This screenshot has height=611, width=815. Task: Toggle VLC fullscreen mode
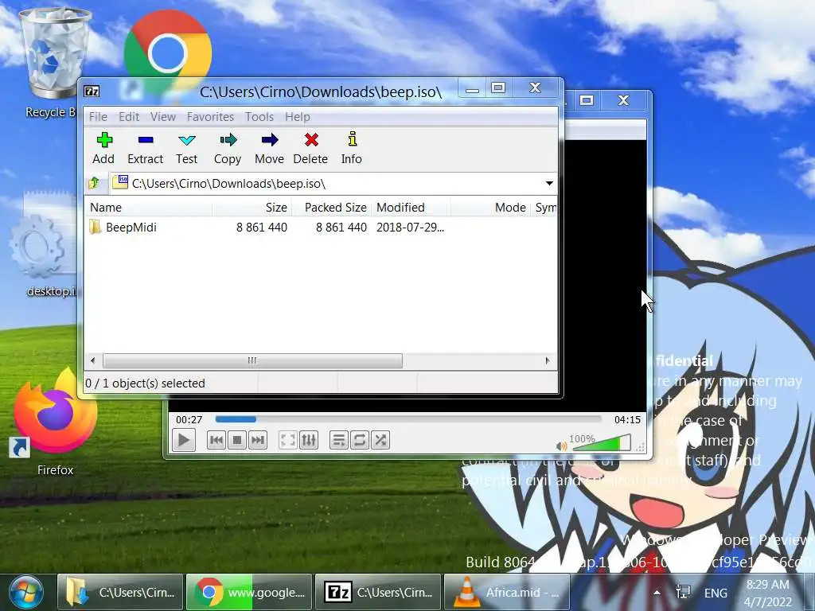[x=288, y=441]
